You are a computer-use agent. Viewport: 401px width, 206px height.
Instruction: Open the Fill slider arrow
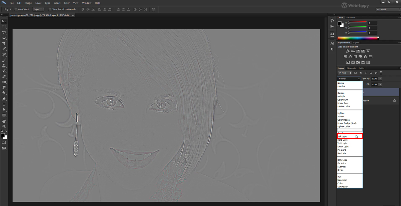pos(380,84)
